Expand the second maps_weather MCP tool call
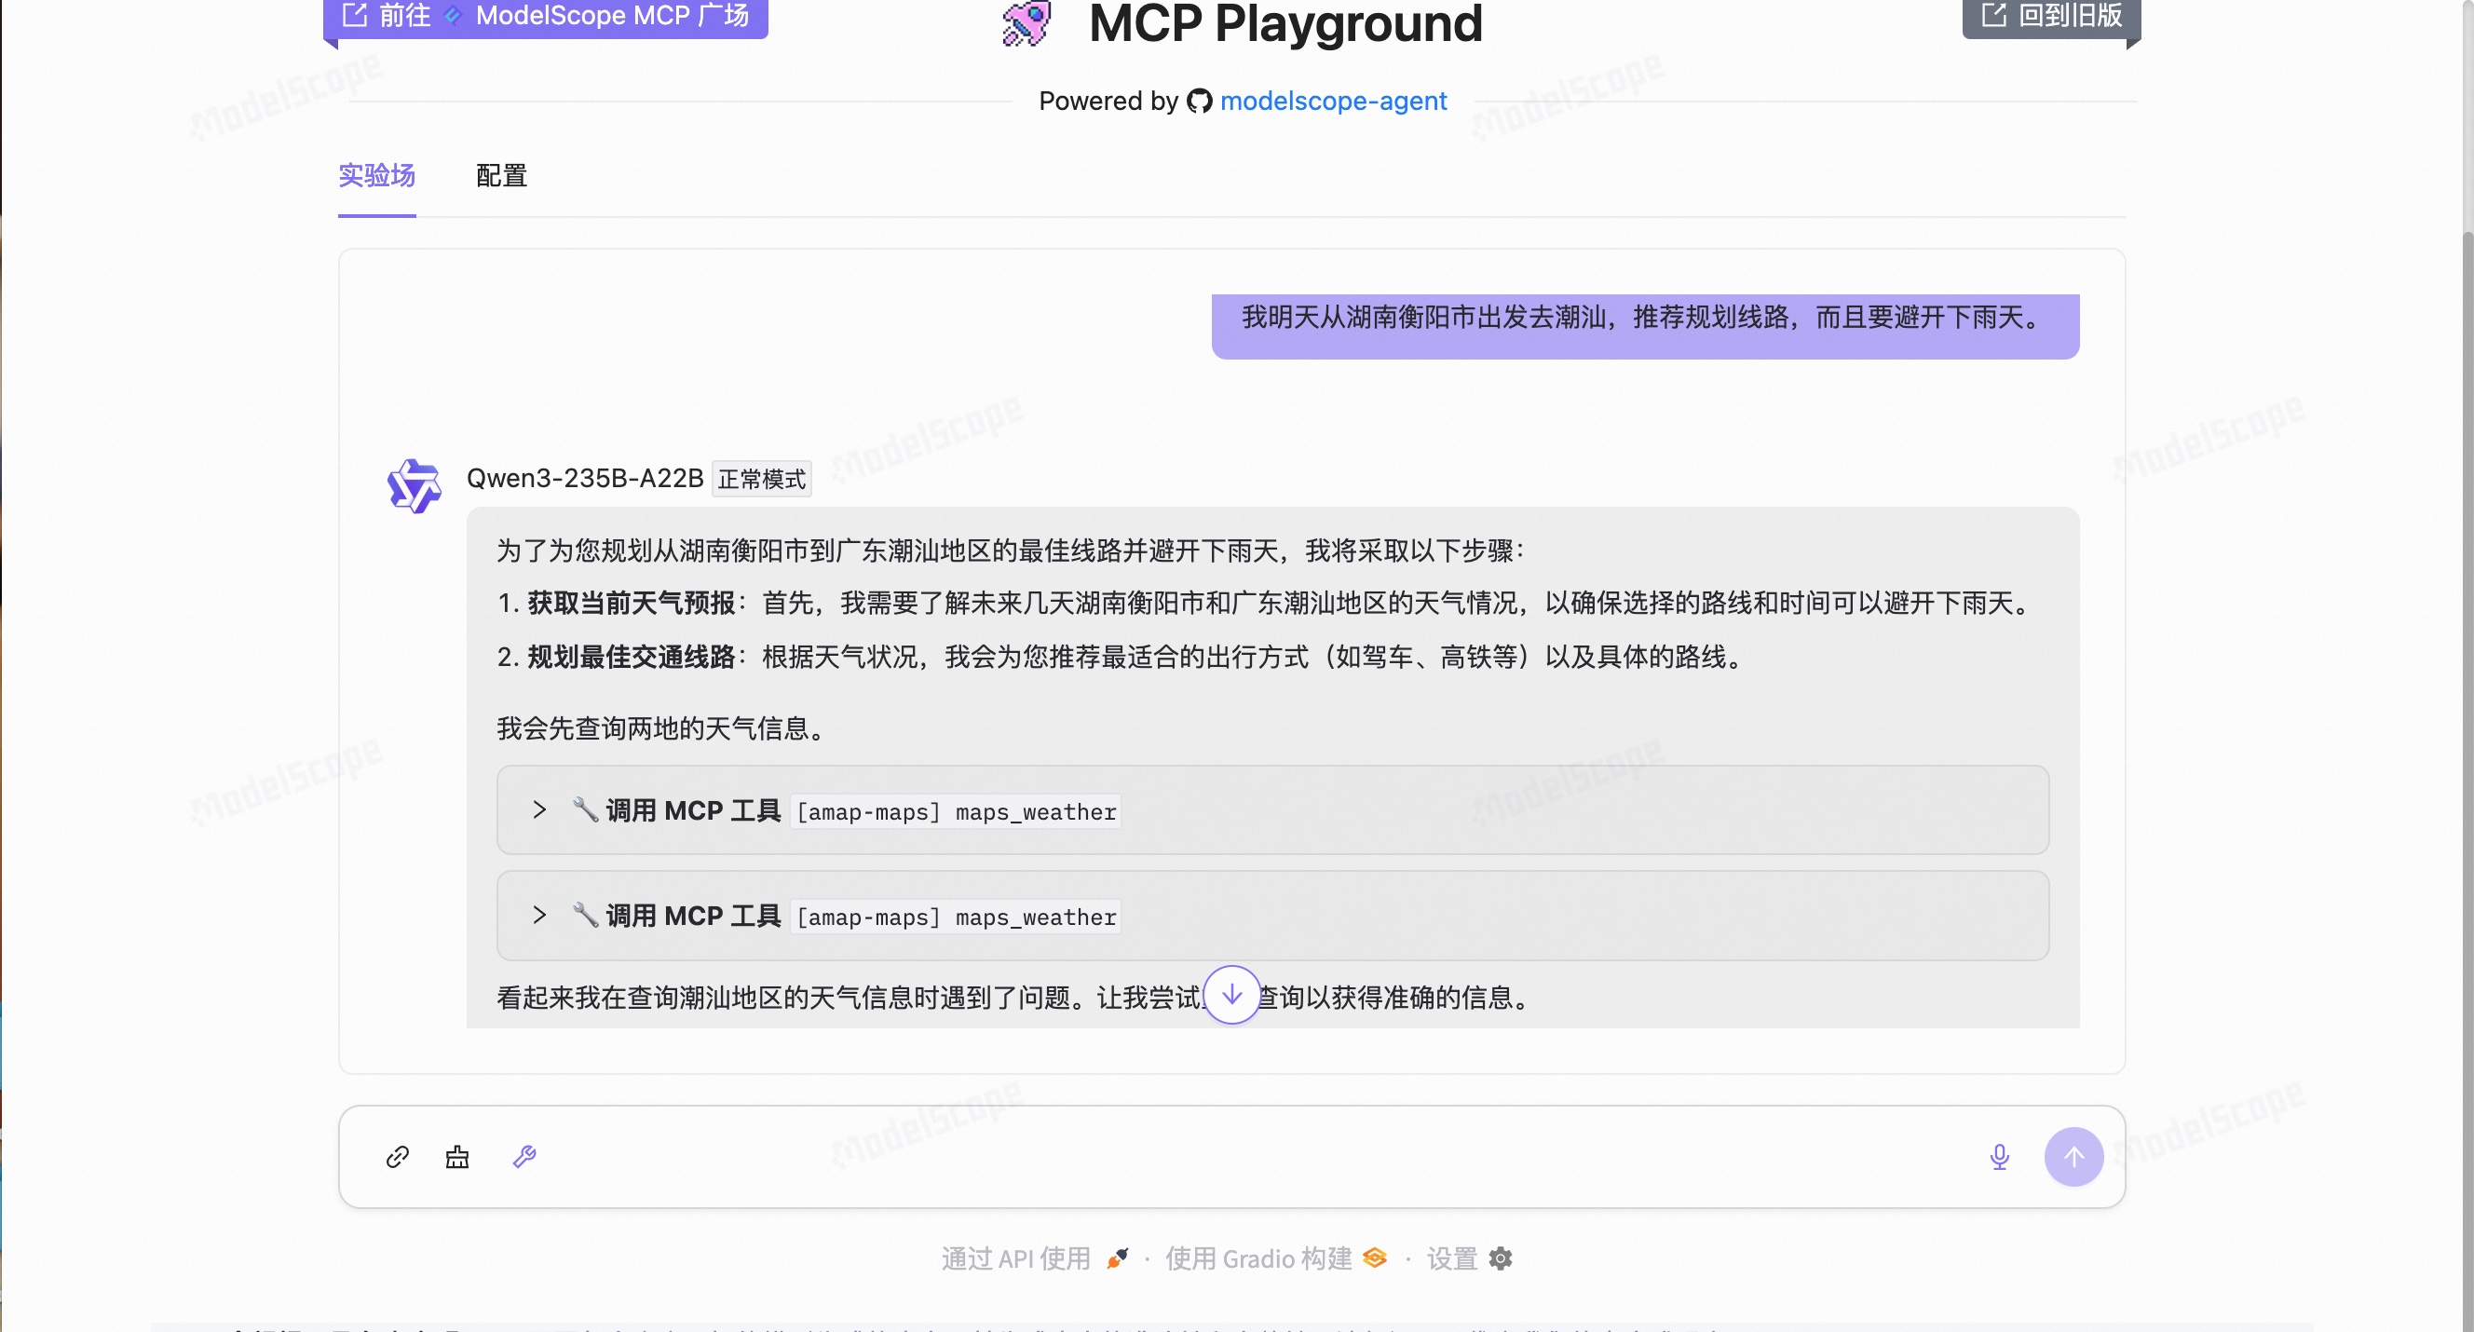2474x1332 pixels. [x=1272, y=916]
